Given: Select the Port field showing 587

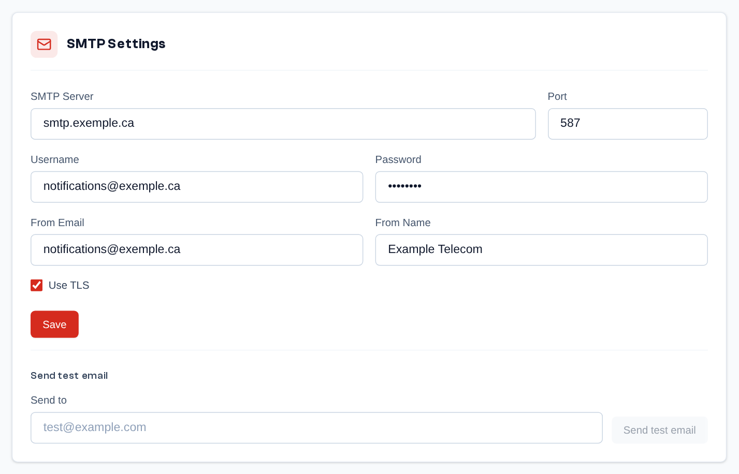Looking at the screenshot, I should coord(628,124).
